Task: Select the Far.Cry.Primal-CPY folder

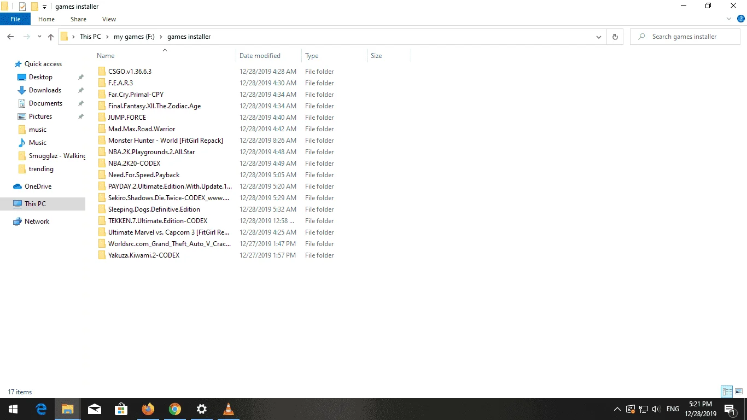Action: pos(136,95)
